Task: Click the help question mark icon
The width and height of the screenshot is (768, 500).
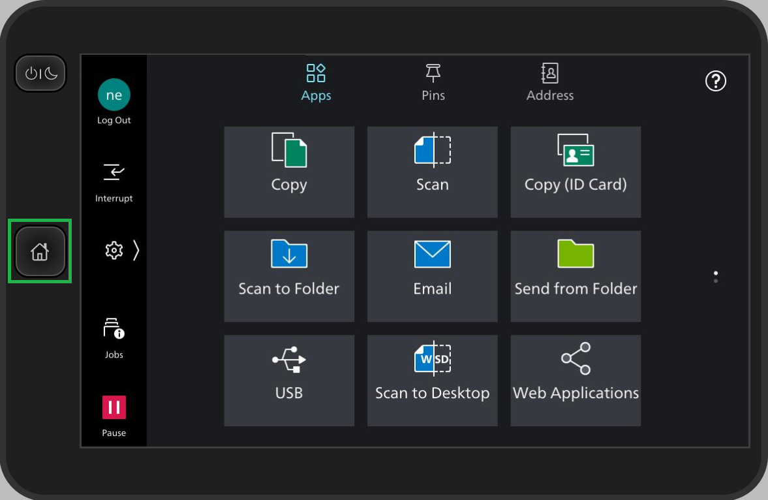Action: tap(716, 81)
